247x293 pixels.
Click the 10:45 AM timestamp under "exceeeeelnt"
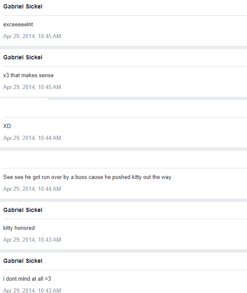32,36
